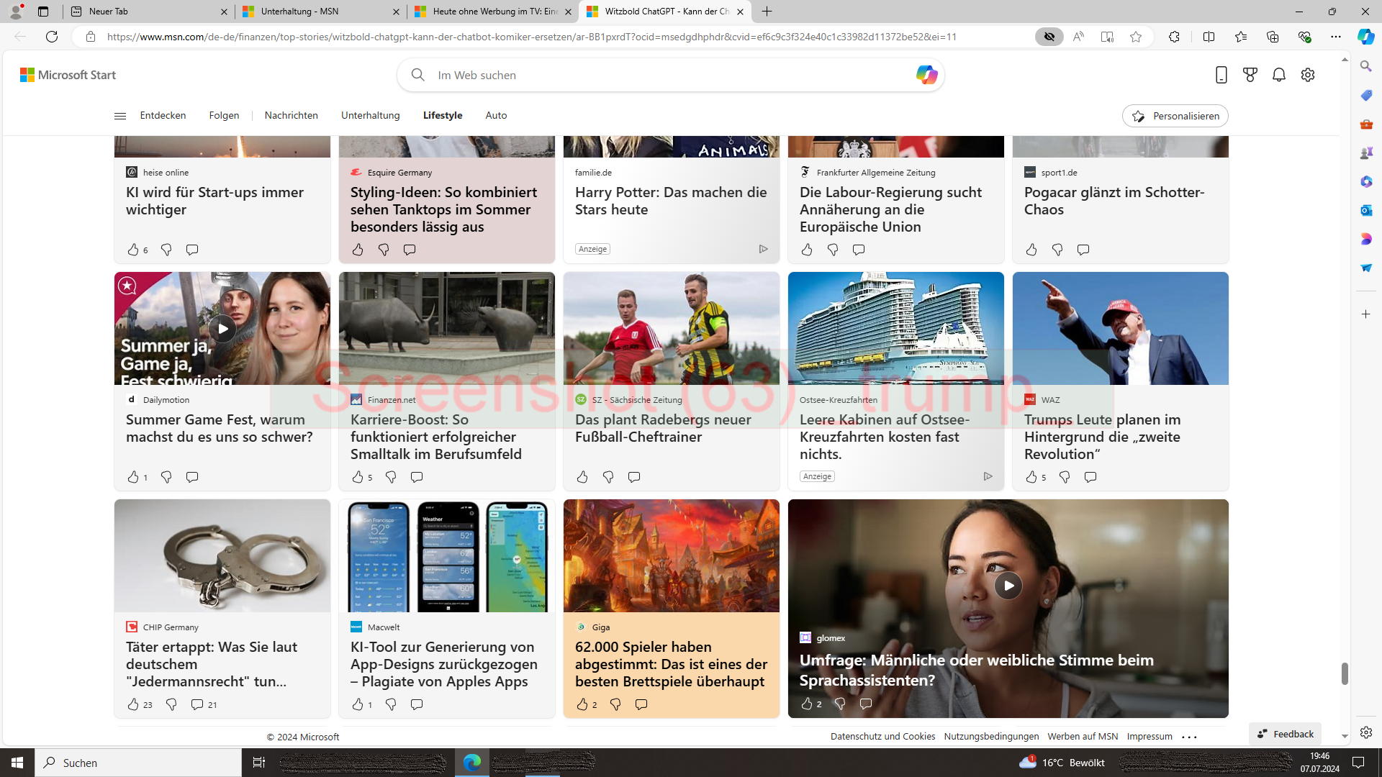1382x777 pixels.
Task: Open the Copilot icon in search box
Action: coord(926,75)
